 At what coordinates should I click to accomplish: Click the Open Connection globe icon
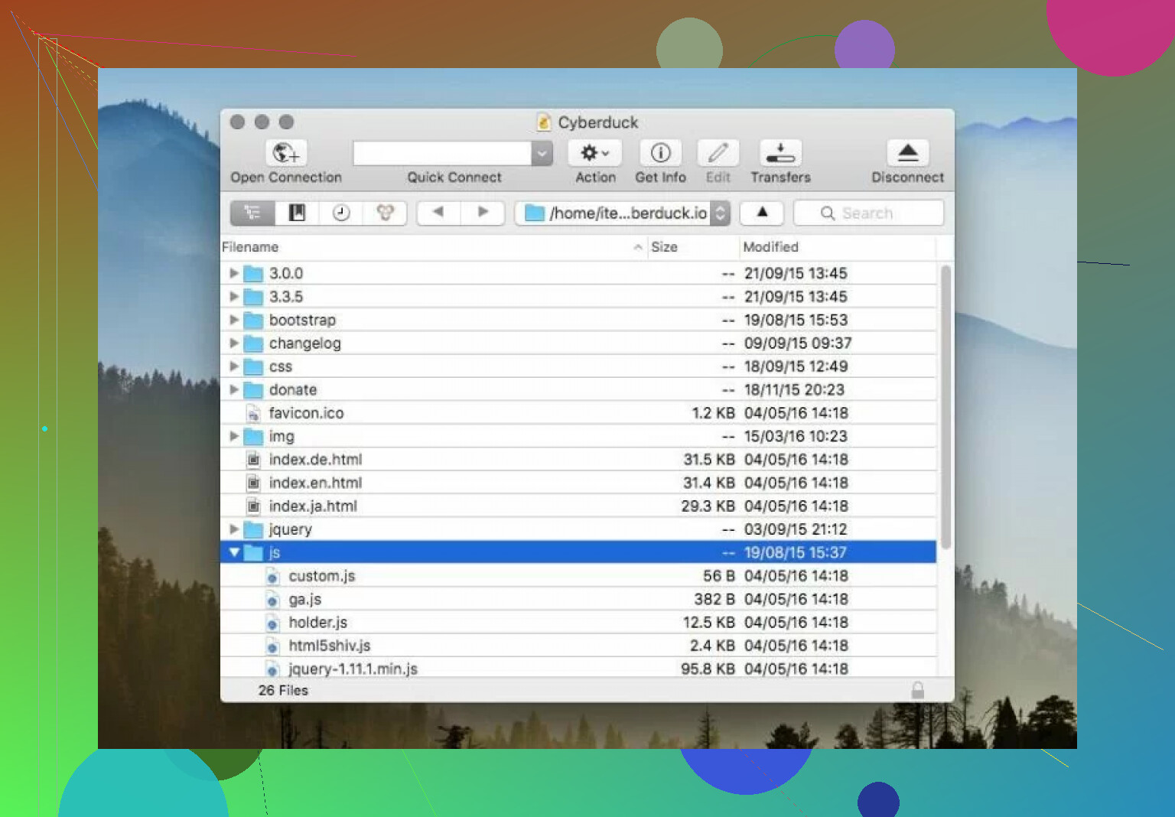point(286,153)
